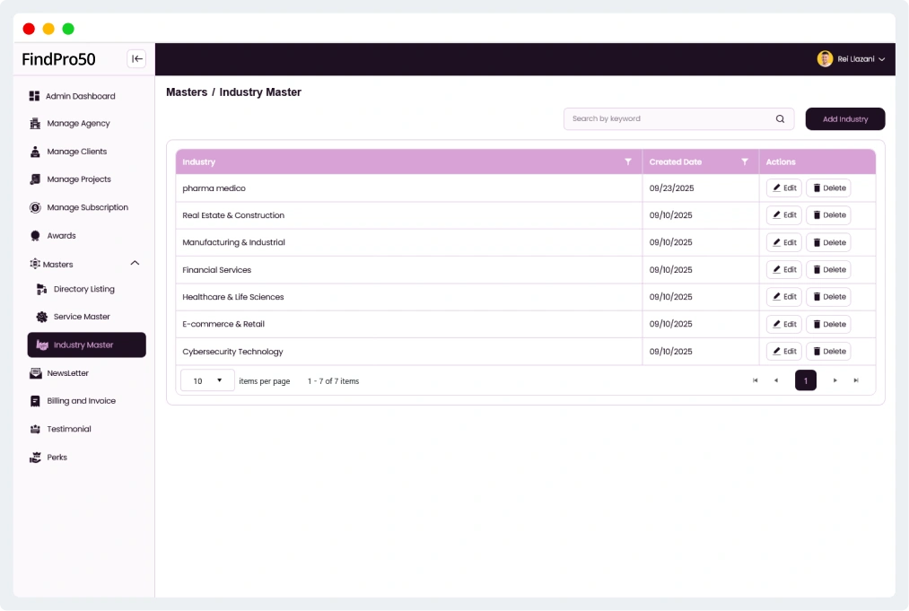Click the search magnifier icon
909x611 pixels.
coord(780,118)
